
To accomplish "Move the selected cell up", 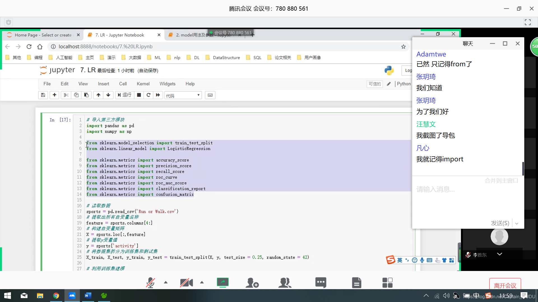I will (x=98, y=95).
